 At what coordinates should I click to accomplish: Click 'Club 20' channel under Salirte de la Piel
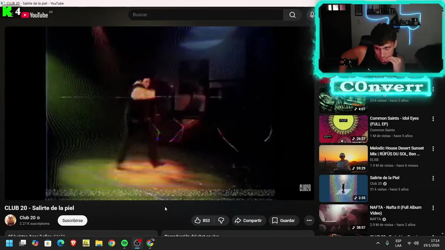pos(376,184)
